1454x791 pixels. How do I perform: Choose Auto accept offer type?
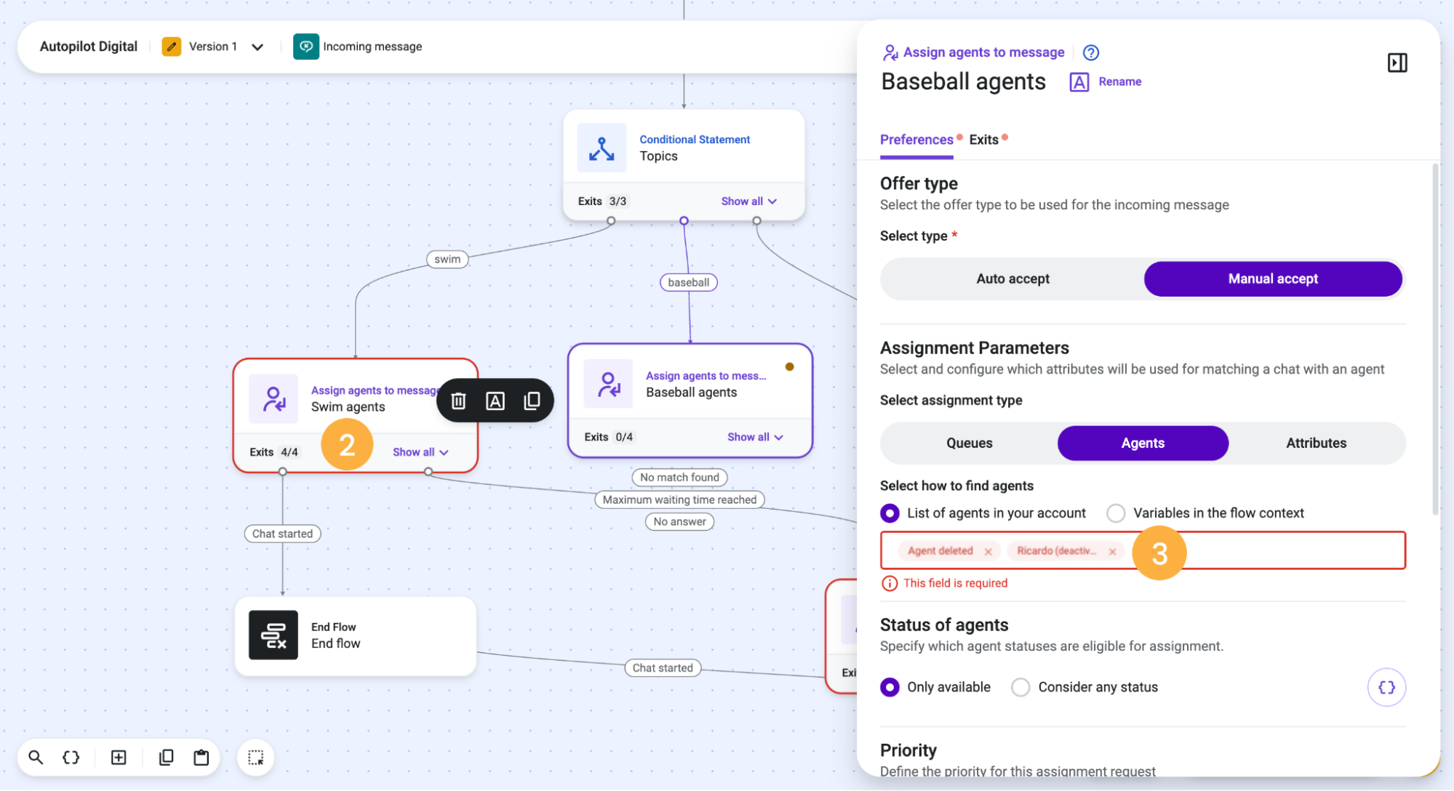(x=1012, y=278)
